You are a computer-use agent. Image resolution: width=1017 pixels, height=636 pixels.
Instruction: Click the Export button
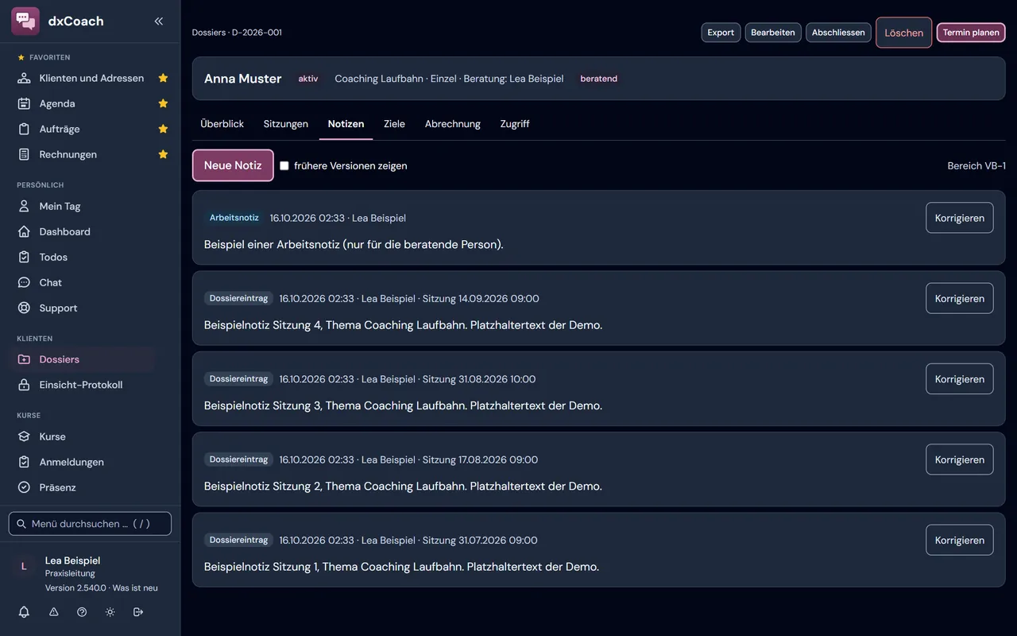(x=721, y=33)
